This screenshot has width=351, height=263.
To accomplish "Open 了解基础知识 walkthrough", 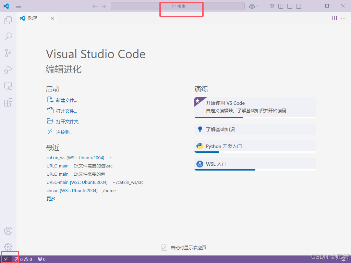I will (x=255, y=129).
